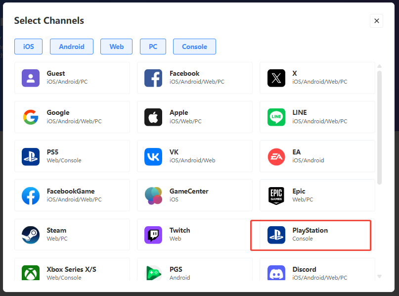
Task: Toggle the Web platform filter
Action: 117,47
